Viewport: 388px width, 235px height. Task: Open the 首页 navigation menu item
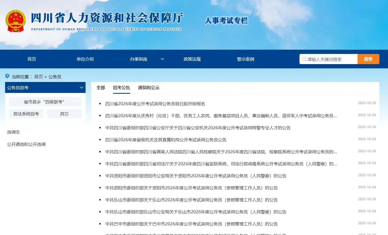pos(32,59)
